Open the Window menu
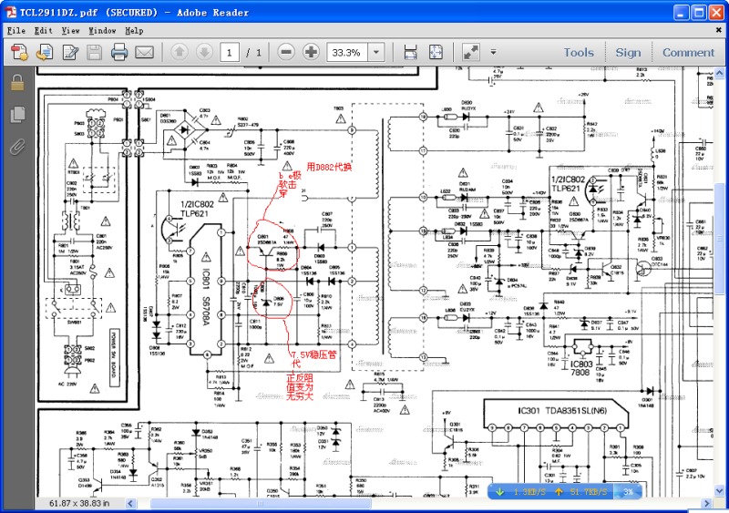Image resolution: width=729 pixels, height=513 pixels. click(102, 31)
